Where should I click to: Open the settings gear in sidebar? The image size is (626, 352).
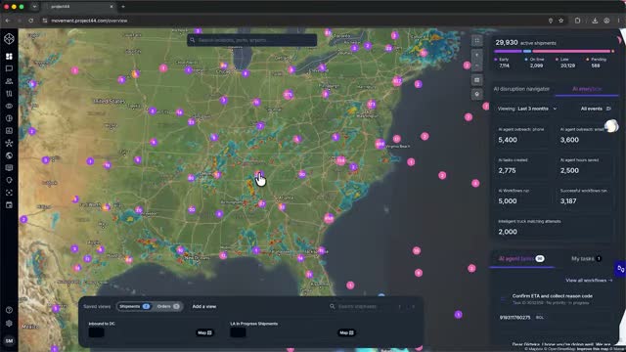(x=9, y=324)
